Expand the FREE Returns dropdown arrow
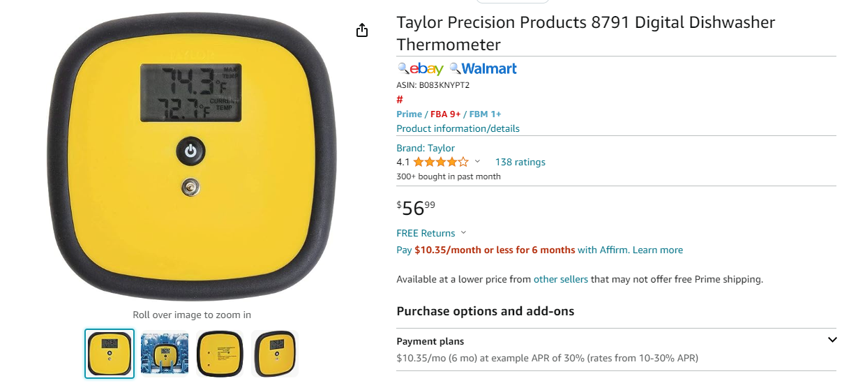 [464, 233]
